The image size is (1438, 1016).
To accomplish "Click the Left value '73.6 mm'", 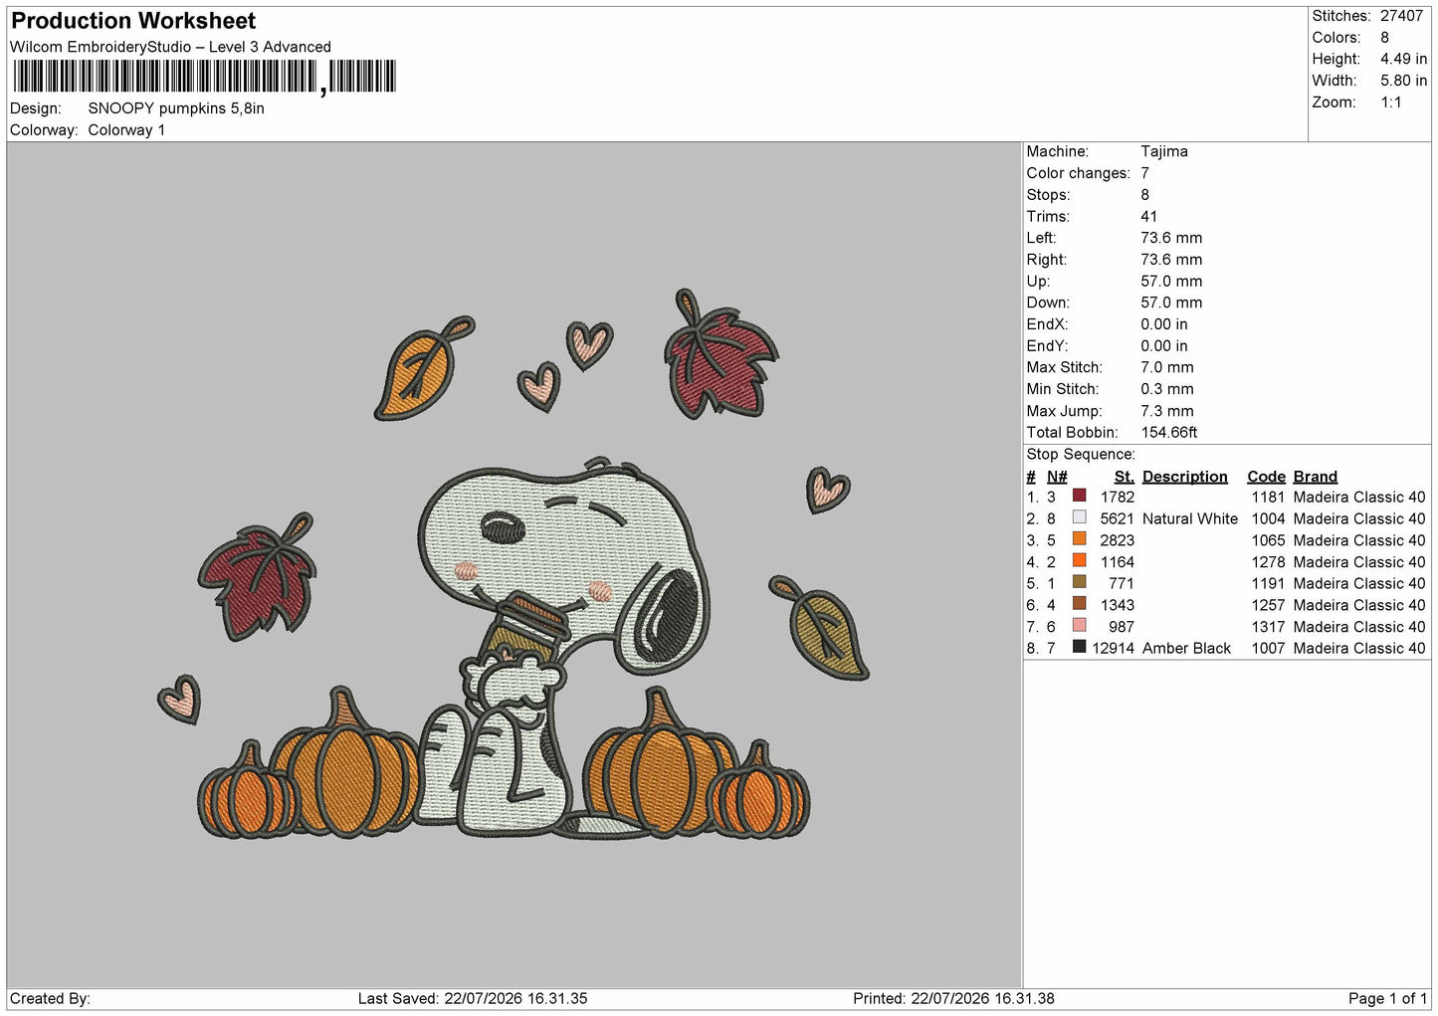I will (x=1171, y=238).
